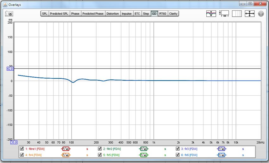This screenshot has height=163, width=269.
Task: Click the Overlays window Java icon
Action: [x=5, y=5]
